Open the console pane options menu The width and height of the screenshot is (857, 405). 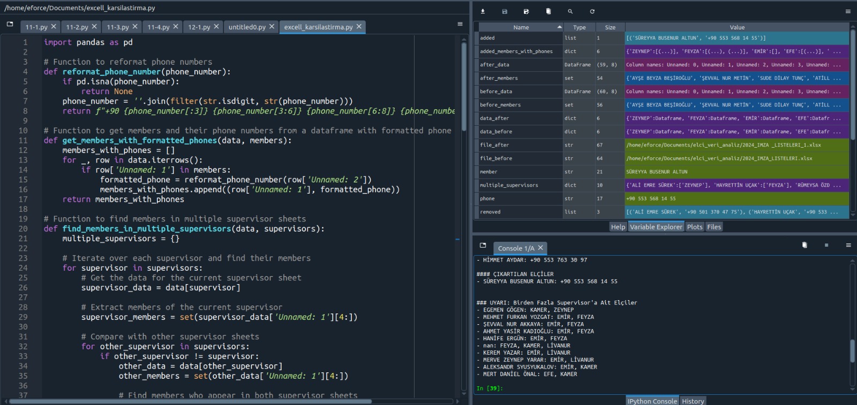click(848, 245)
